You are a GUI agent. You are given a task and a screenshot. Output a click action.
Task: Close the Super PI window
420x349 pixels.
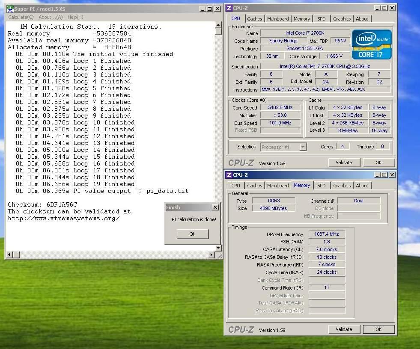pos(217,9)
